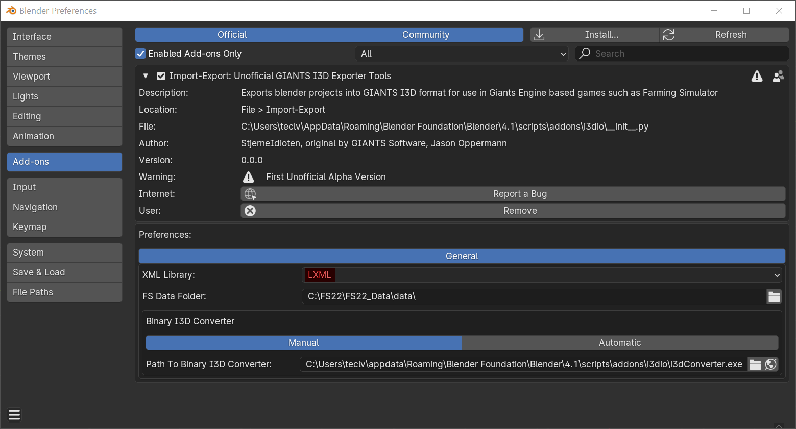Click the X icon on Remove row
The image size is (796, 429).
click(x=250, y=211)
